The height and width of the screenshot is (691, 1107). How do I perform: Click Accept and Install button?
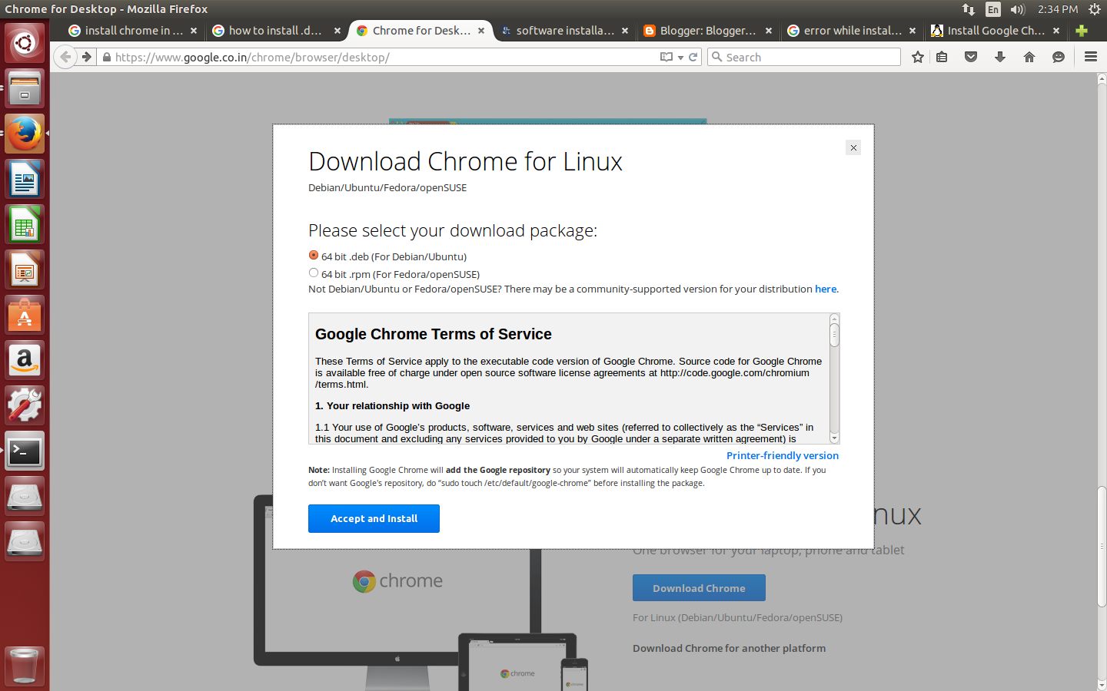point(374,518)
